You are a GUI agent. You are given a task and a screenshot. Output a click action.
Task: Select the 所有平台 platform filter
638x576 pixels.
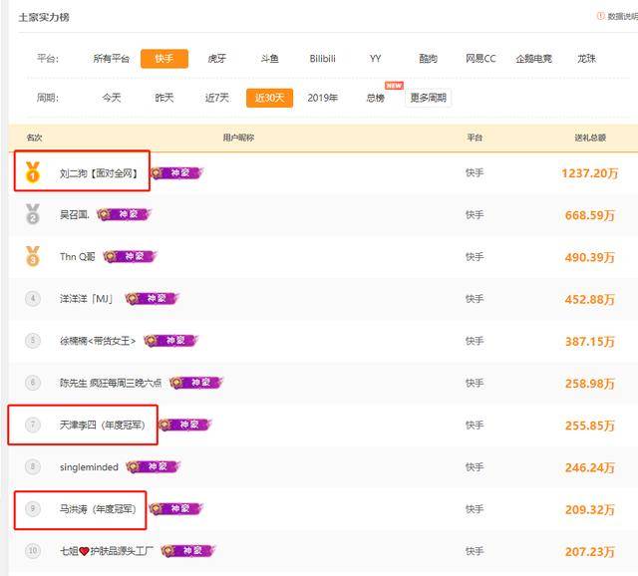[112, 59]
